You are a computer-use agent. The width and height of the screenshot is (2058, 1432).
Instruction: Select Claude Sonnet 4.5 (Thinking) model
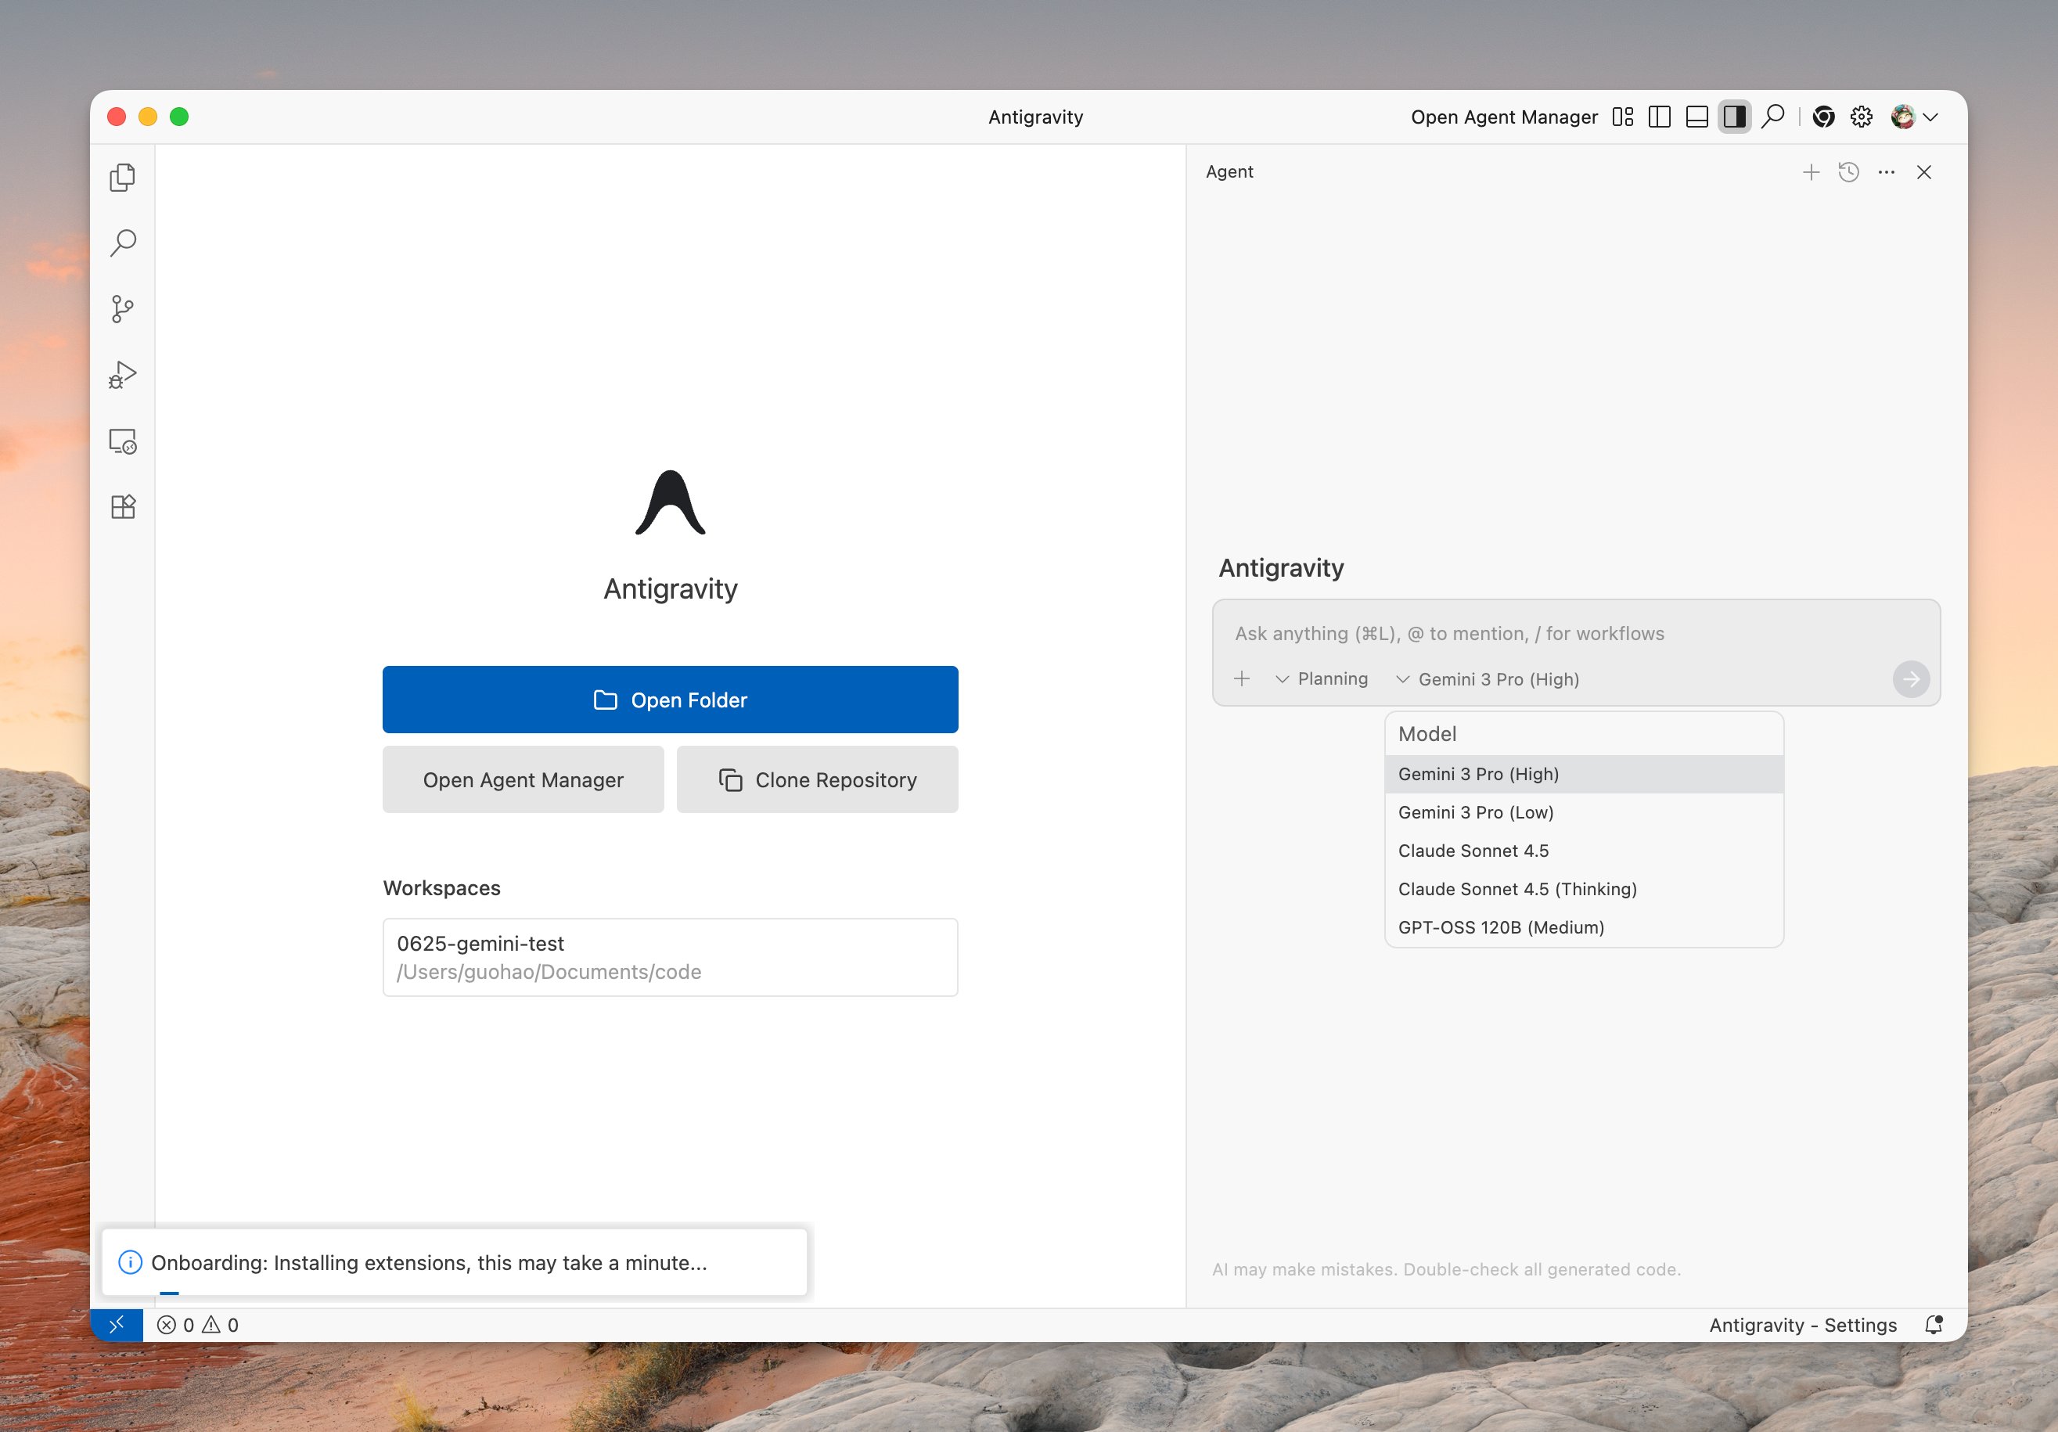(x=1517, y=889)
